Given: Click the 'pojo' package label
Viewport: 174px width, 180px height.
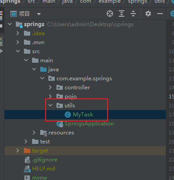Looking at the screenshot, I should point(71,96).
